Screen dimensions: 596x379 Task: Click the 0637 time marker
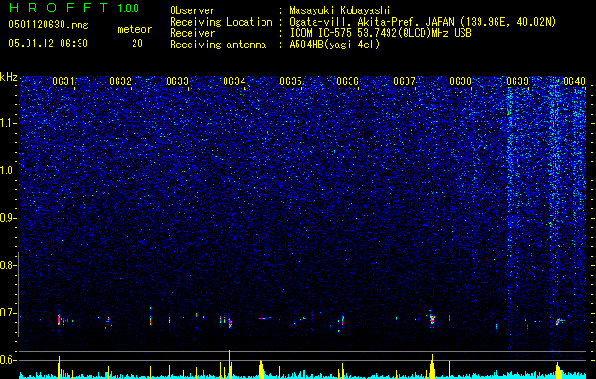click(405, 81)
